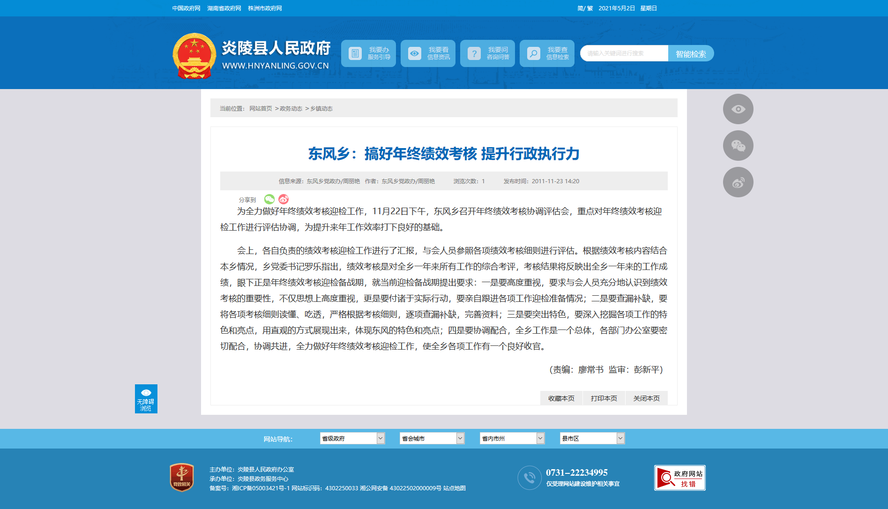Open the WeChat circle icon in right sidebar
This screenshot has height=509, width=888.
(738, 146)
